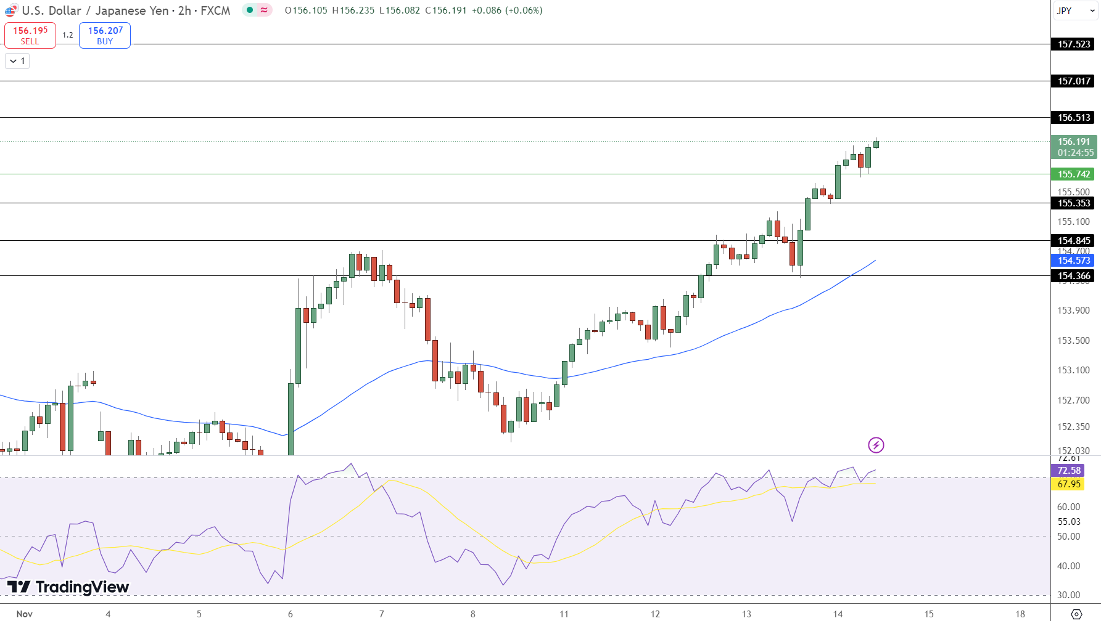
Task: Click the purple lightning event icon
Action: [x=876, y=445]
